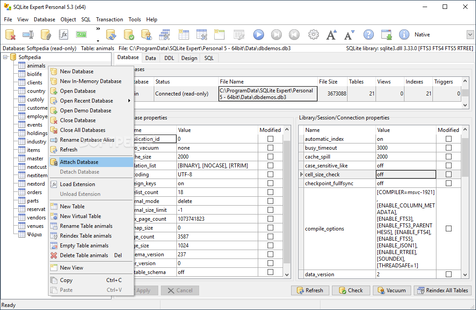Expand the toolbar overflow chevron
The image size is (476, 310).
click(98, 29)
